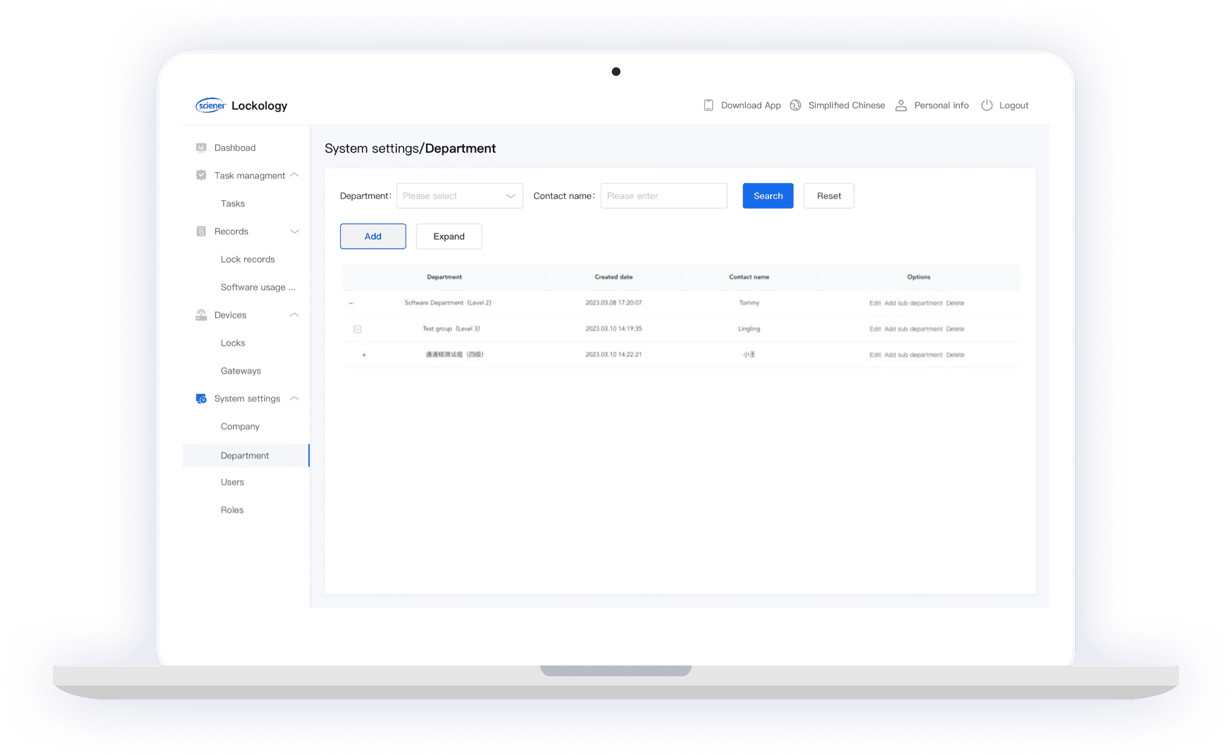The width and height of the screenshot is (1232, 755).
Task: Open the Users settings page
Action: [232, 482]
